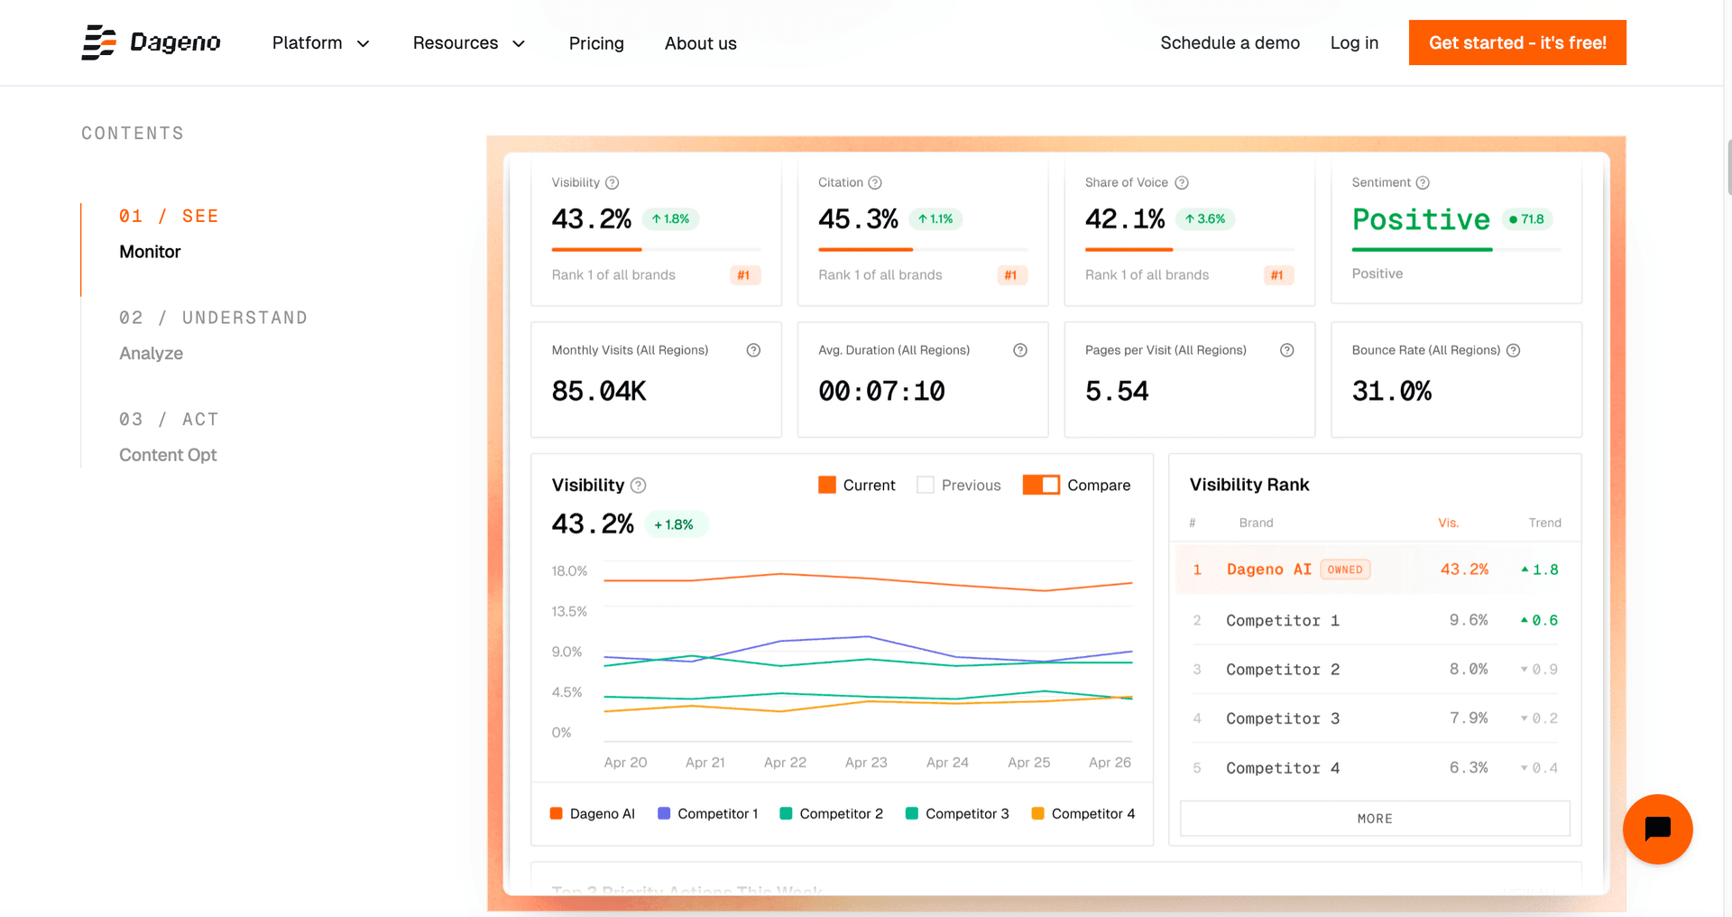Enable the Previous series checkbox
Viewport: 1732px width, 917px height.
(x=926, y=485)
